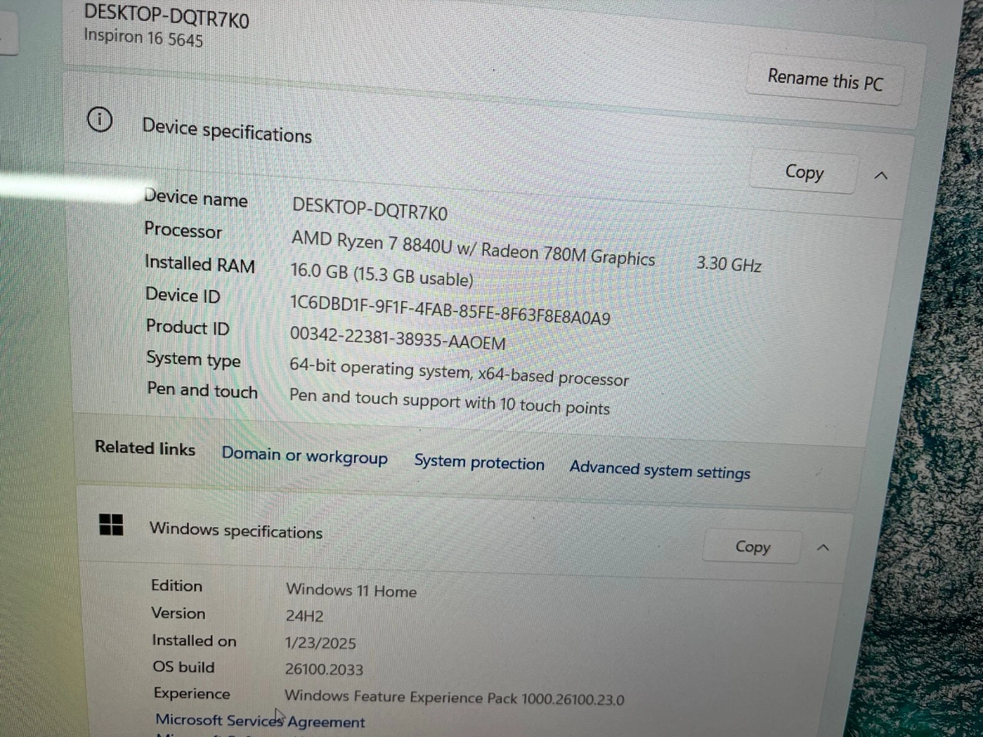Select the Device name value DESKTOP-DQTR7K0
983x737 pixels.
pyautogui.click(x=369, y=209)
